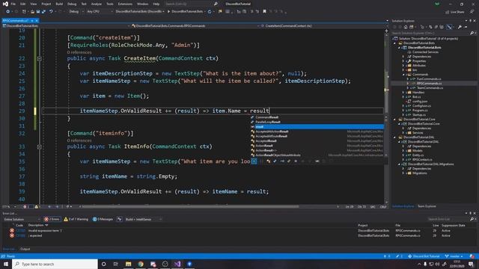Select CommandResult in the IntelliSense list
Screen dimensions: 479x269
[317, 117]
